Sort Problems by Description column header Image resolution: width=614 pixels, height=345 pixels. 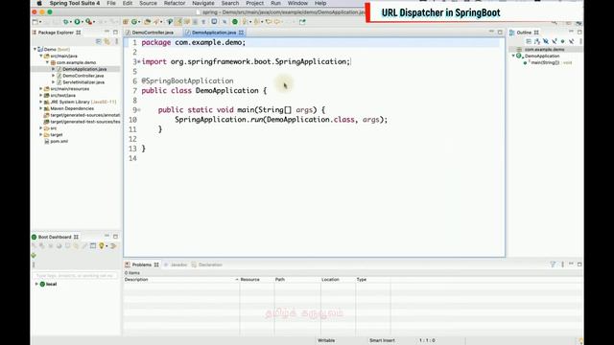(136, 279)
